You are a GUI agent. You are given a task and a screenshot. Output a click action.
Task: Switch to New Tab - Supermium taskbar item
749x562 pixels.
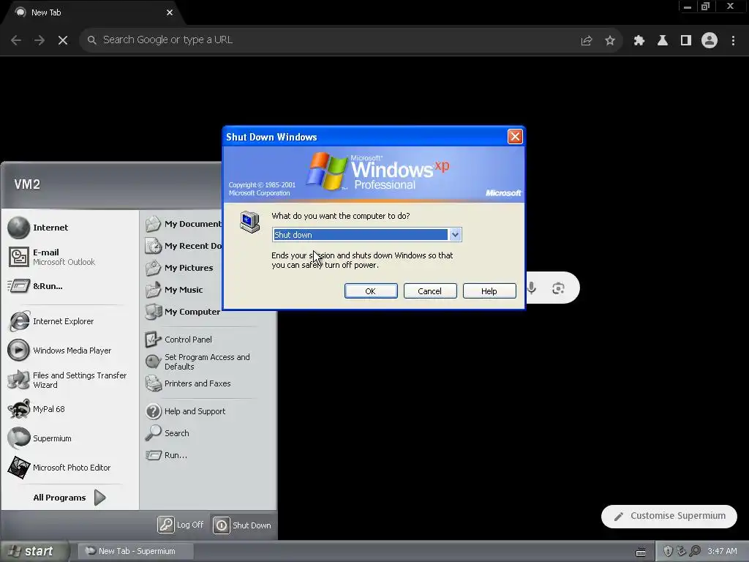pyautogui.click(x=135, y=551)
